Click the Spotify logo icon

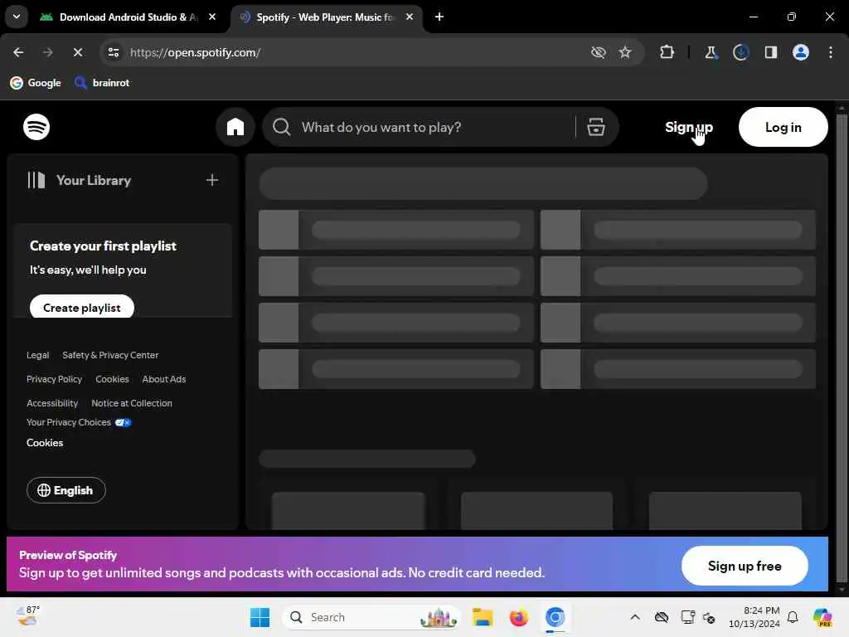36,127
